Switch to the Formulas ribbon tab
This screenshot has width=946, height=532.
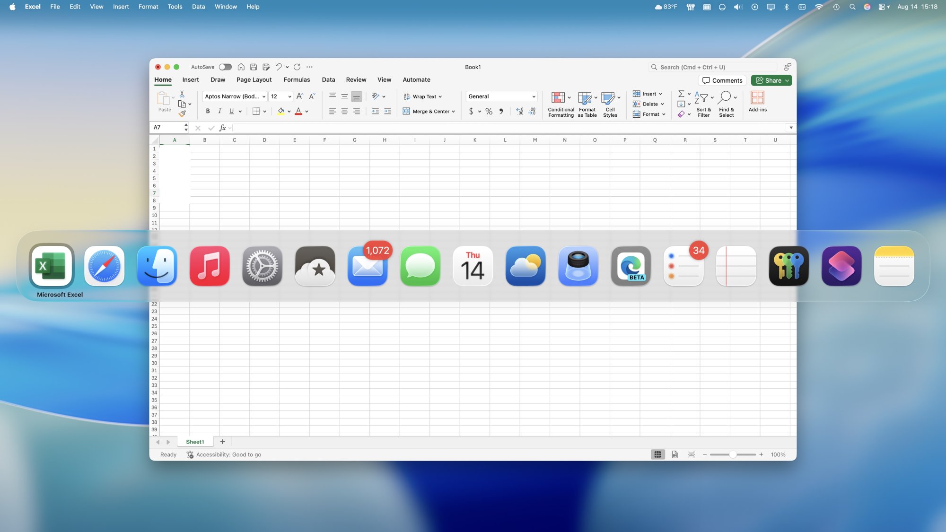297,79
